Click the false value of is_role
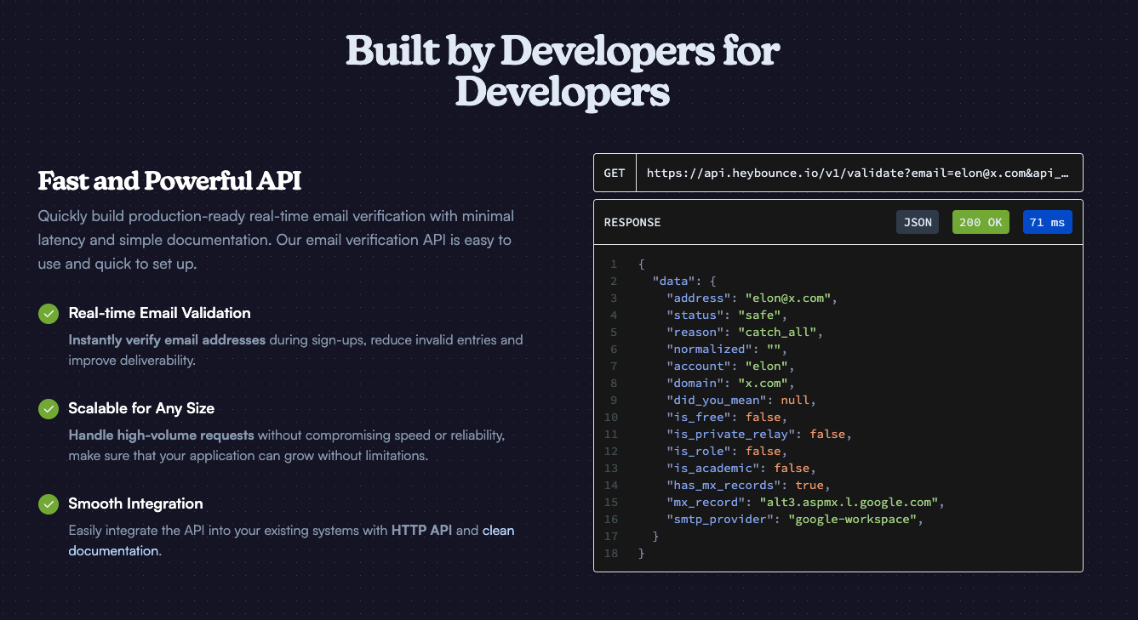 (x=763, y=451)
